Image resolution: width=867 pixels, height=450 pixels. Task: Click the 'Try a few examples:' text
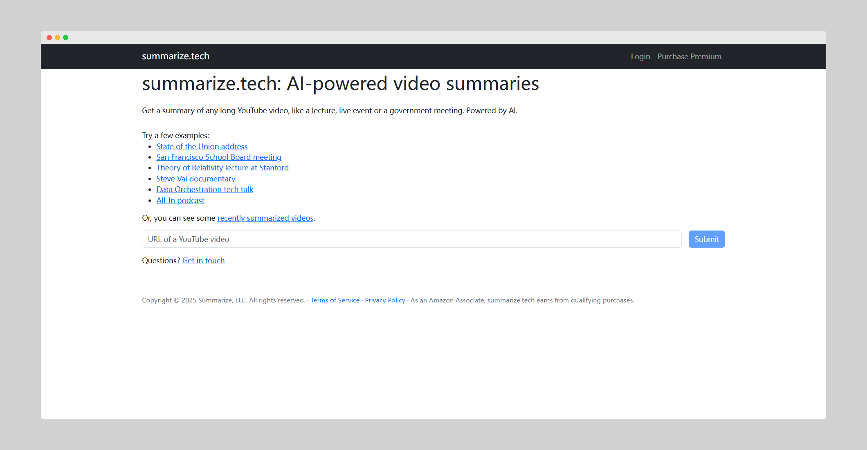[175, 135]
